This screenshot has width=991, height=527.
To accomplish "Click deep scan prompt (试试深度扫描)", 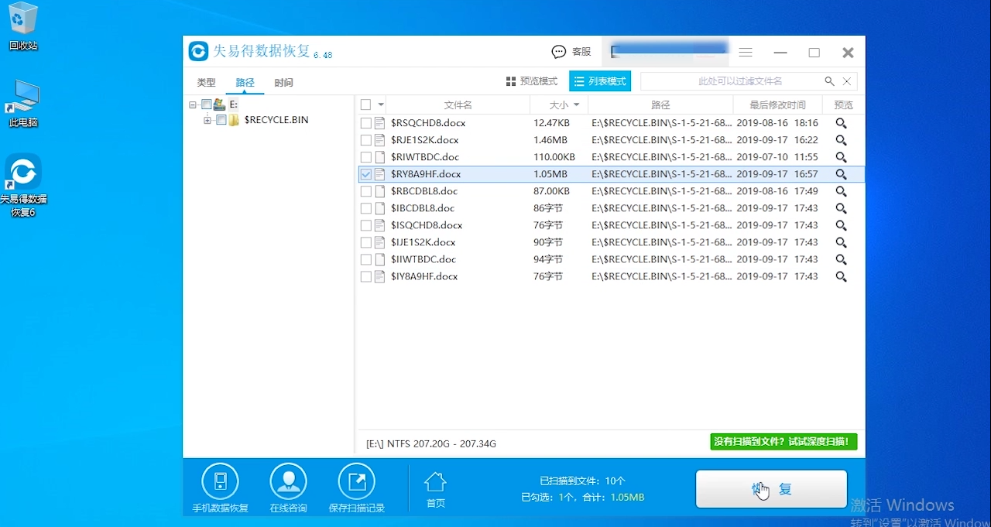I will tap(784, 442).
